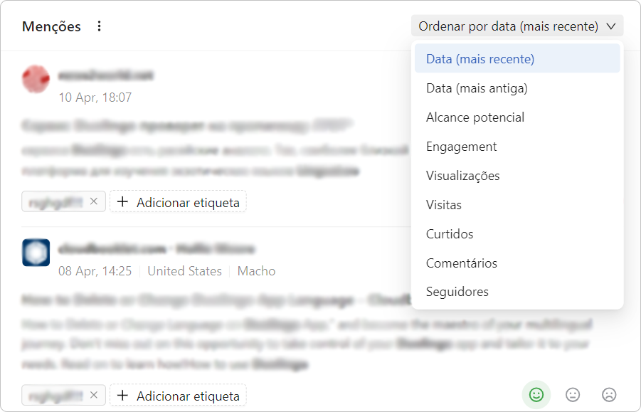
Task: Set neutral sentiment face icon
Action: [572, 394]
